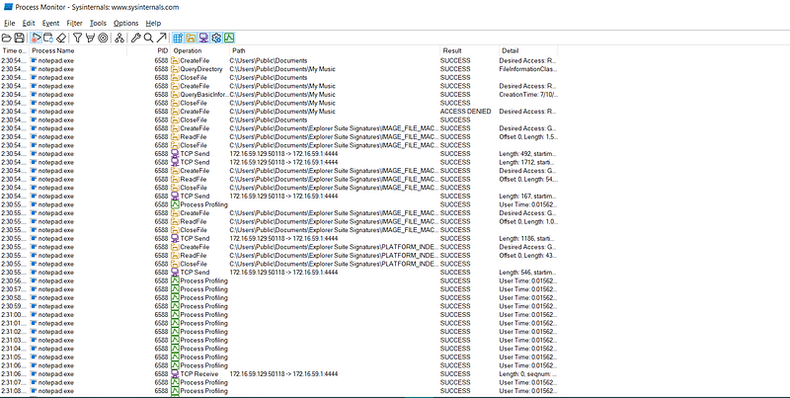
Task: Toggle the Capture events button
Action: pos(36,38)
